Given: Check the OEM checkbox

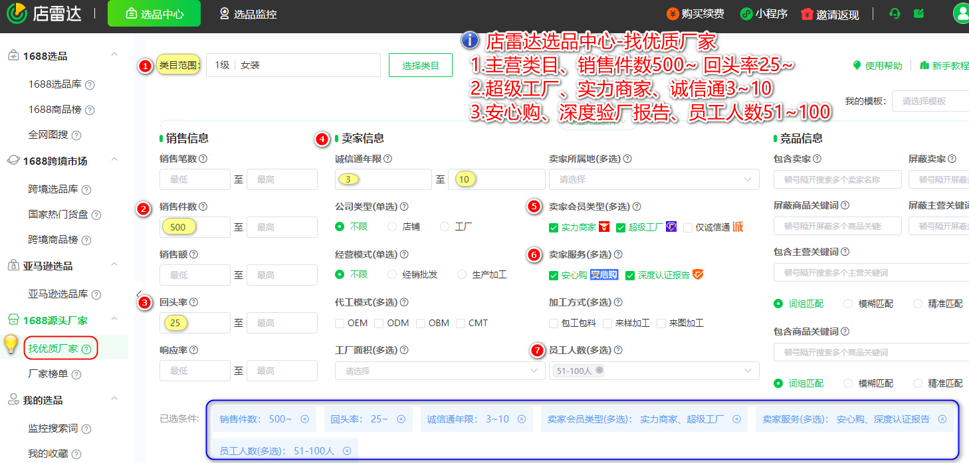Looking at the screenshot, I should 340,324.
